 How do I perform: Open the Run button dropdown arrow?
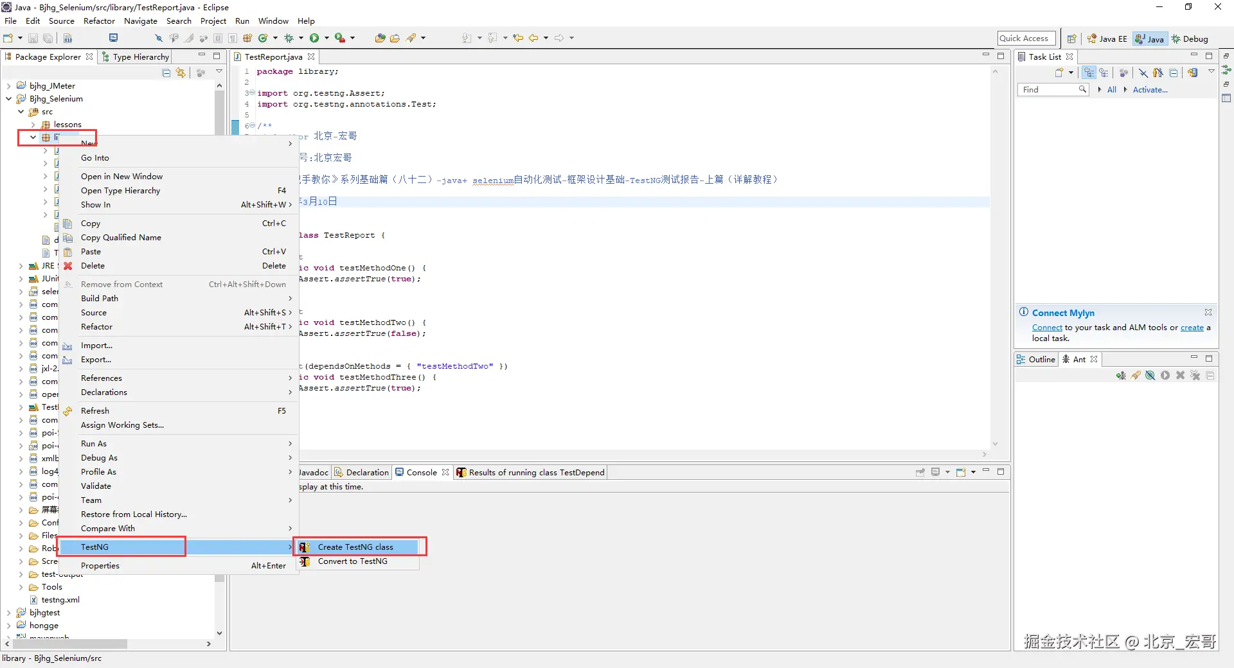click(x=326, y=39)
